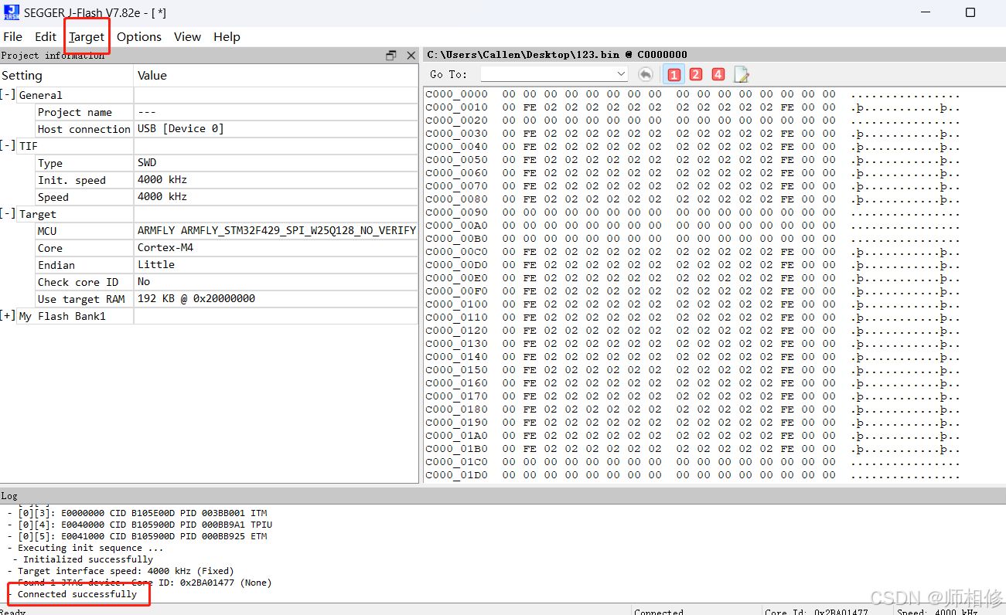The height and width of the screenshot is (615, 1006).
Task: Select 1-byte display width icon
Action: pos(674,74)
